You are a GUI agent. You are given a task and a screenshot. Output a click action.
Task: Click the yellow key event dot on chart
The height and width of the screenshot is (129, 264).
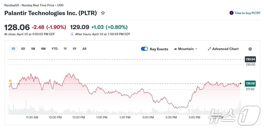[10, 81]
